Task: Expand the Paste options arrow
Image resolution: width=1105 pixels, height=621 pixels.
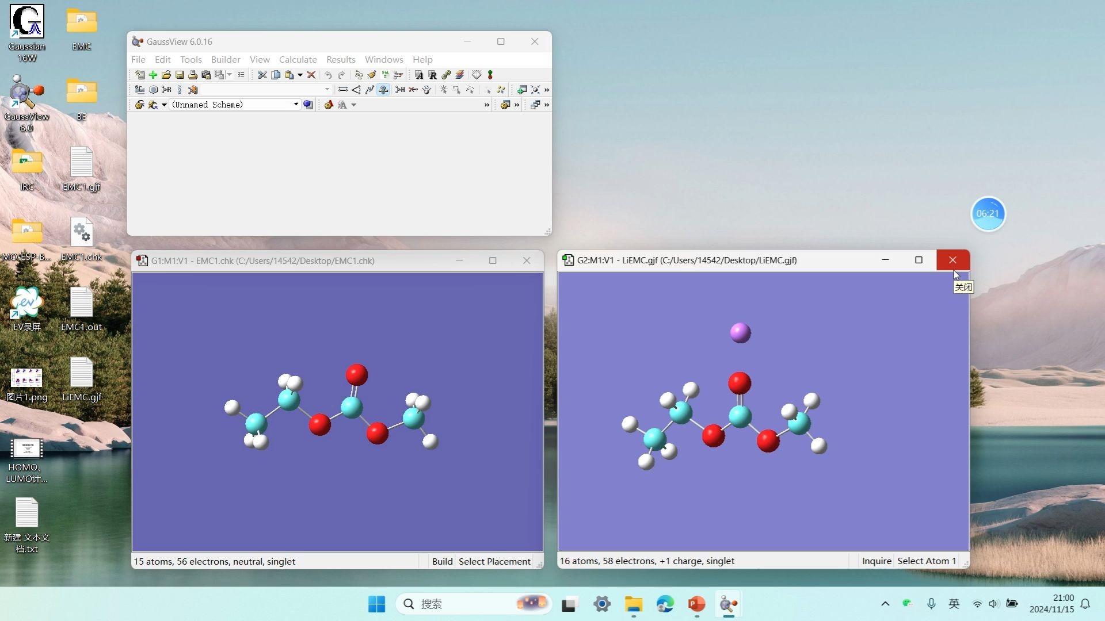Action: (x=300, y=75)
